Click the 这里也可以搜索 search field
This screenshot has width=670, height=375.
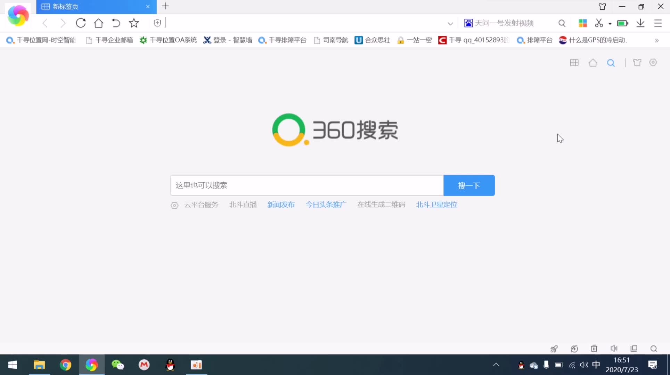pos(307,185)
